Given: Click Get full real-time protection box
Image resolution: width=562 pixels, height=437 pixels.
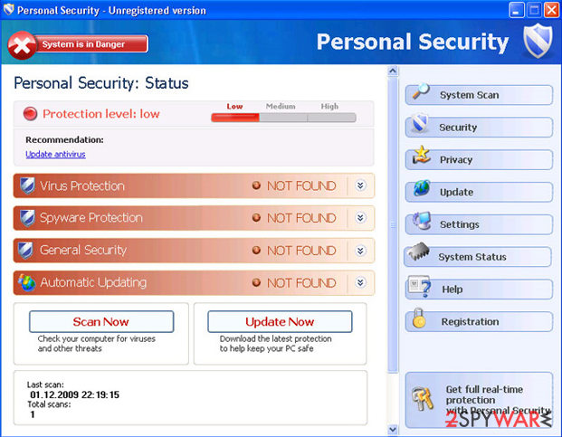Looking at the screenshot, I should (x=479, y=400).
